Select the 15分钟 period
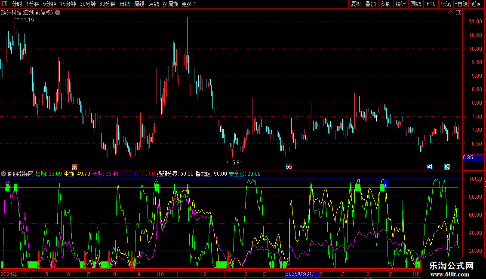The width and height of the screenshot is (486, 279). (x=68, y=4)
